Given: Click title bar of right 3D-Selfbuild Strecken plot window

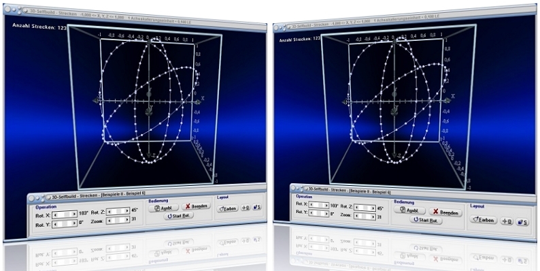Looking at the screenshot, I should pos(405,18).
